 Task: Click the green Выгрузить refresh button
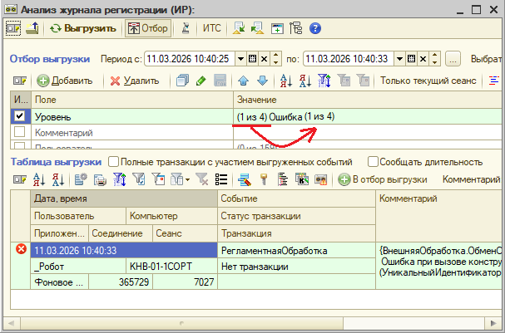[82, 28]
